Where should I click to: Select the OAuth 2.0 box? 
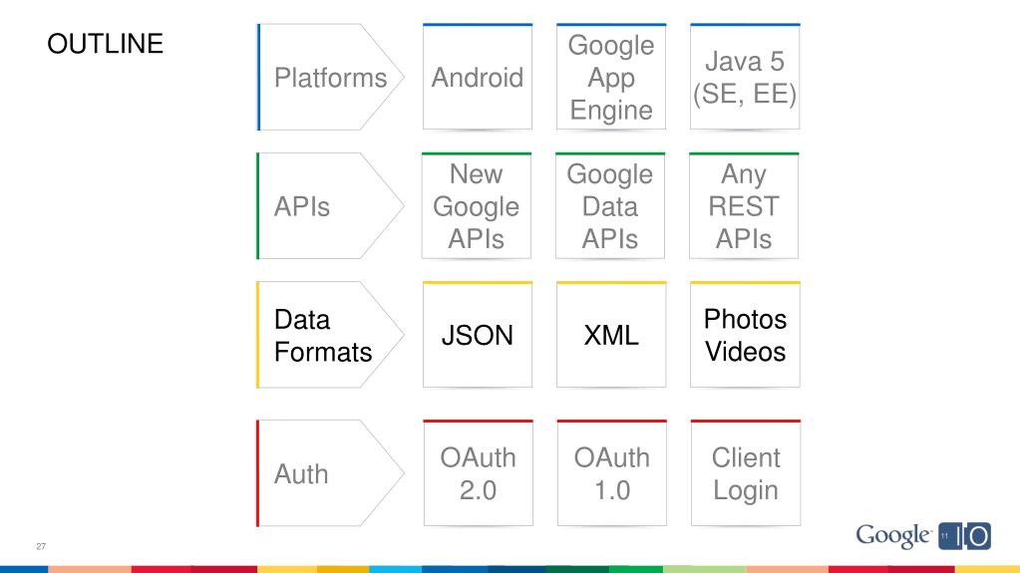[477, 473]
